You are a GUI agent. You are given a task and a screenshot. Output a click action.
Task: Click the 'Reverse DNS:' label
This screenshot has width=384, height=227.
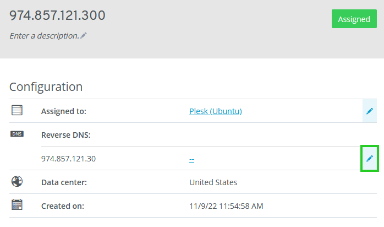point(65,135)
